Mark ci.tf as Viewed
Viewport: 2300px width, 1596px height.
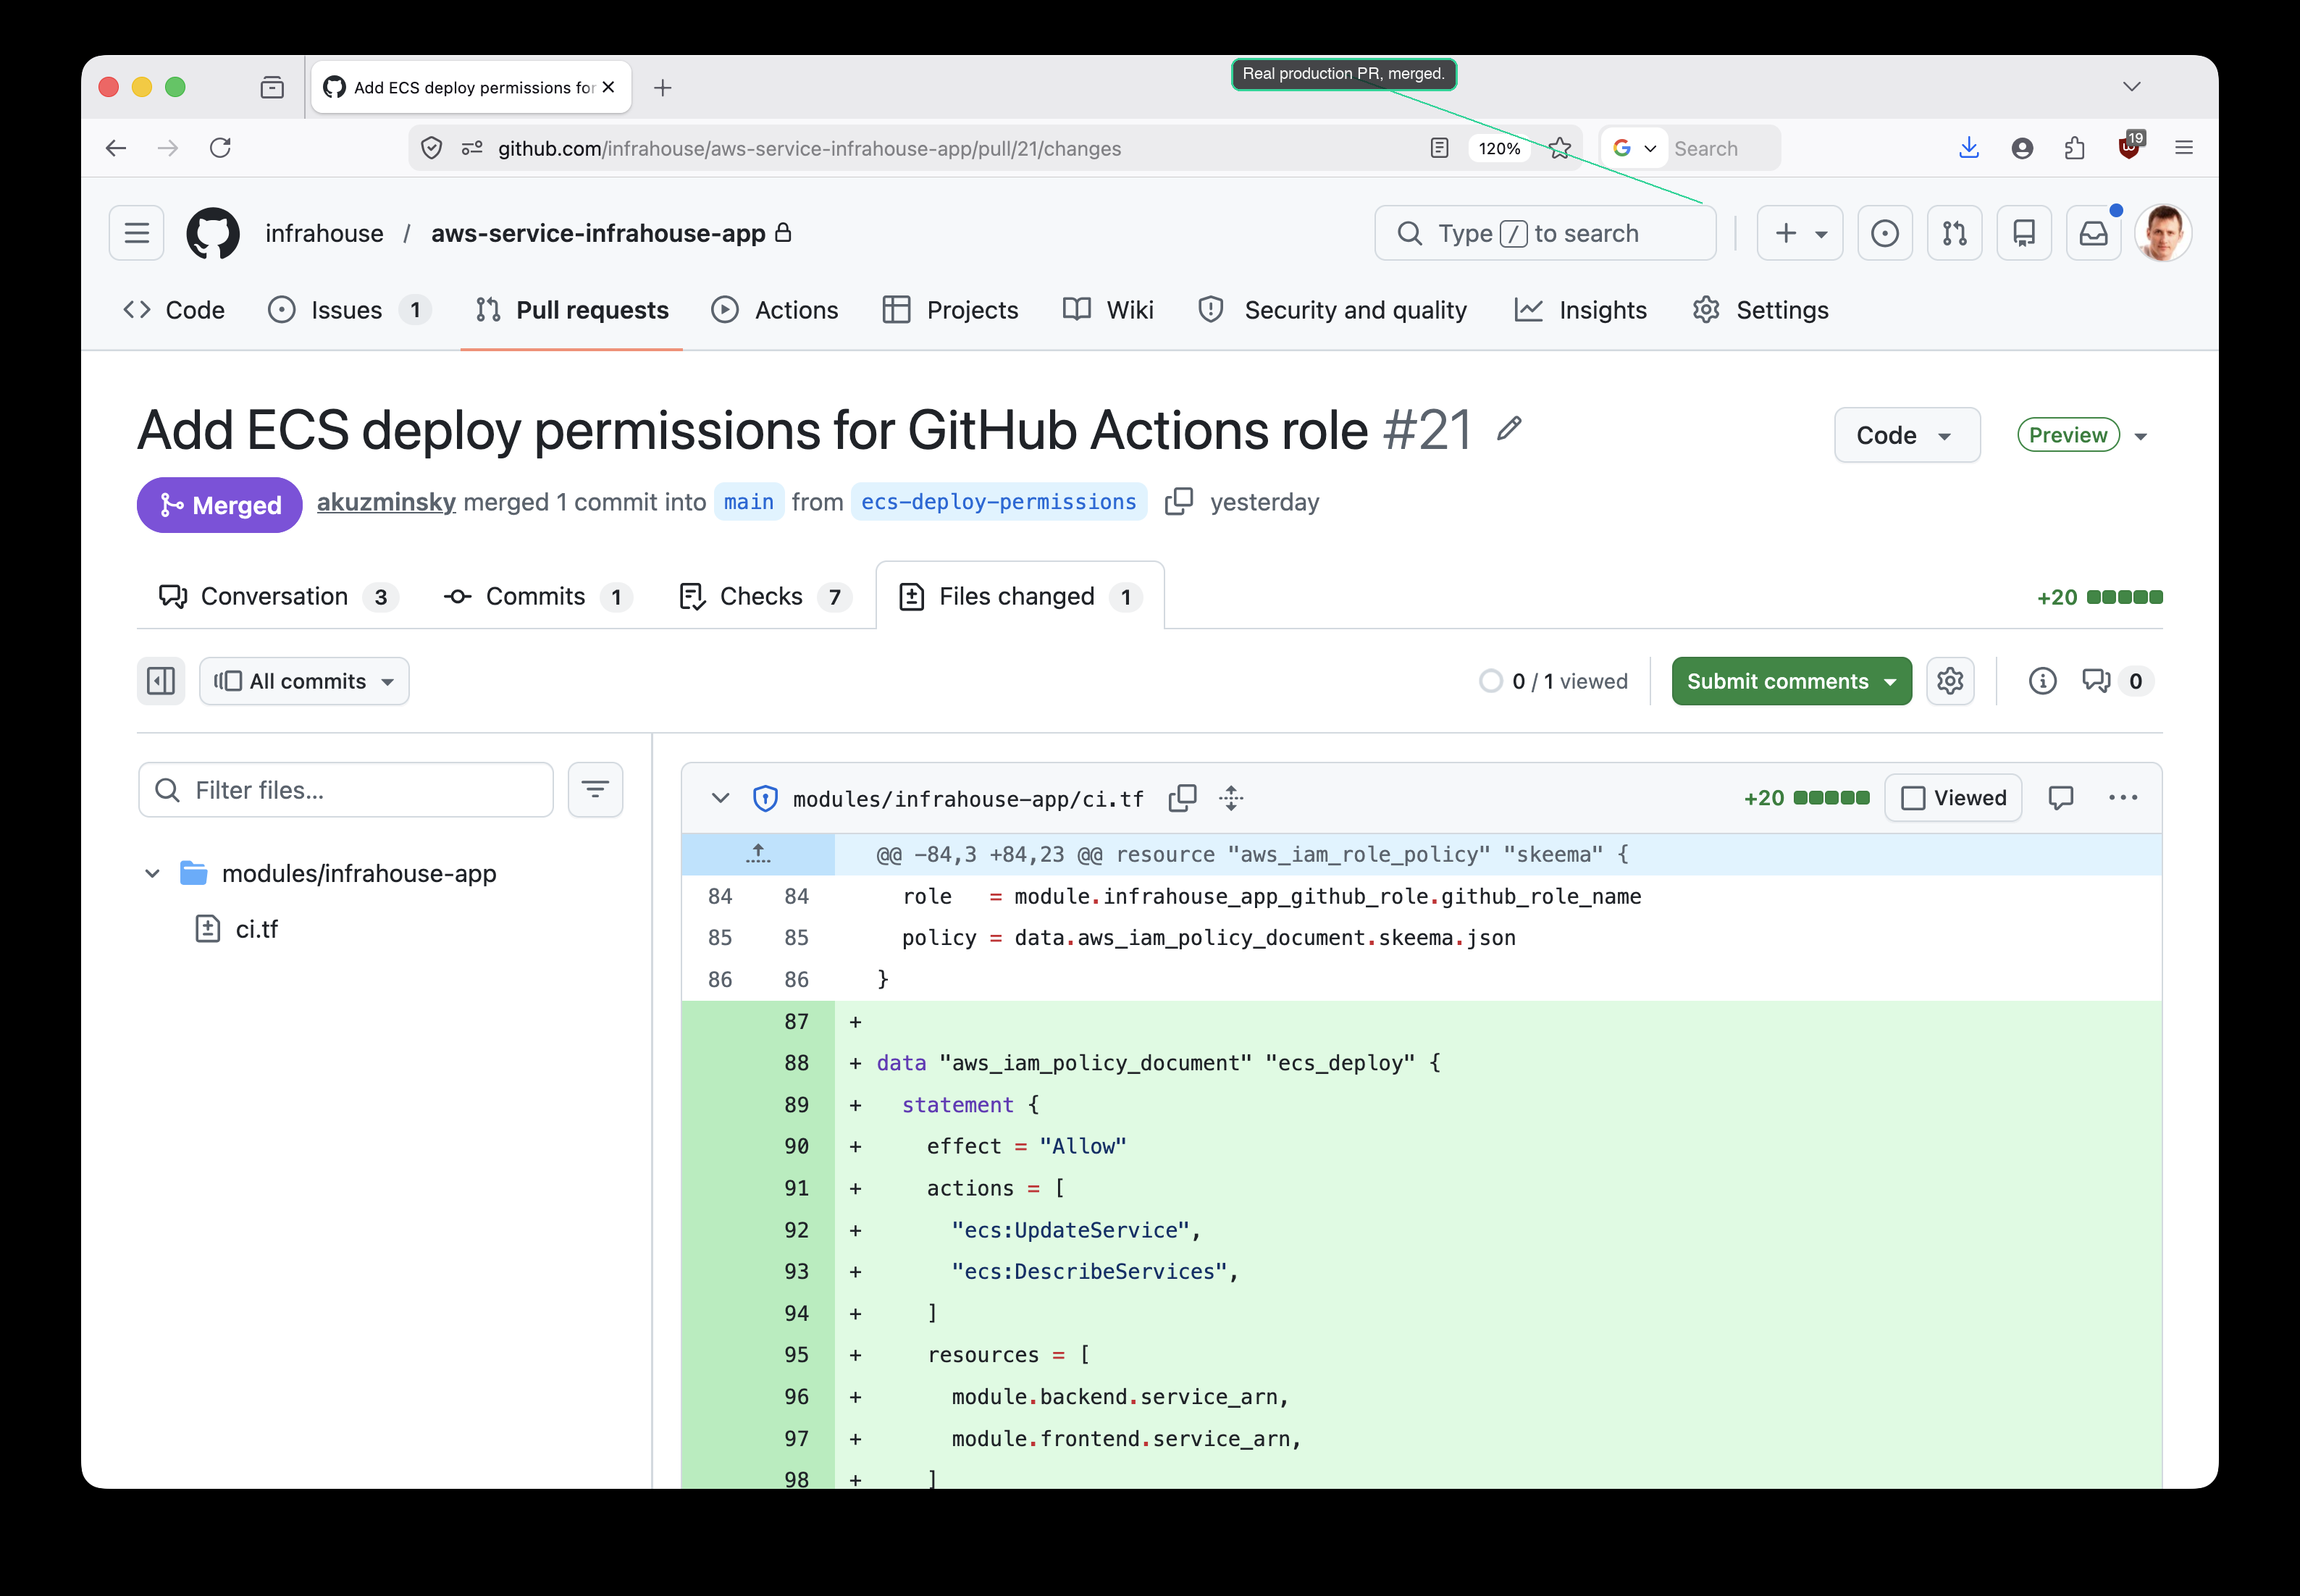coord(1953,798)
